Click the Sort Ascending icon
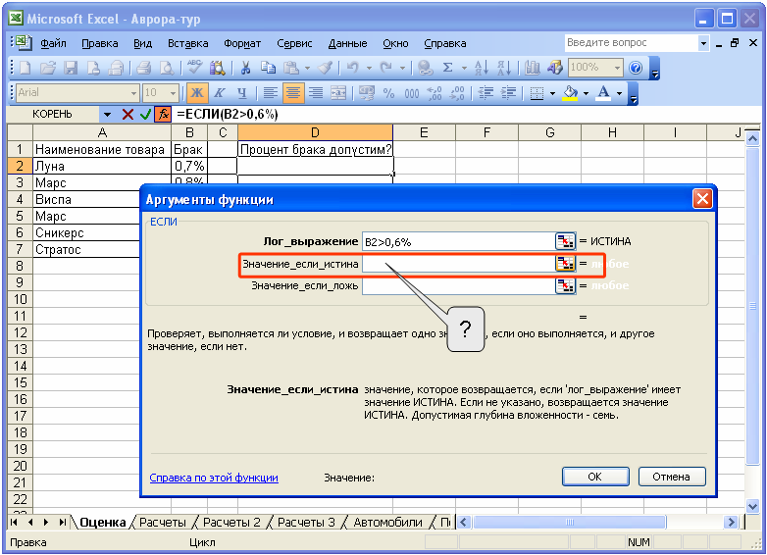 click(481, 68)
